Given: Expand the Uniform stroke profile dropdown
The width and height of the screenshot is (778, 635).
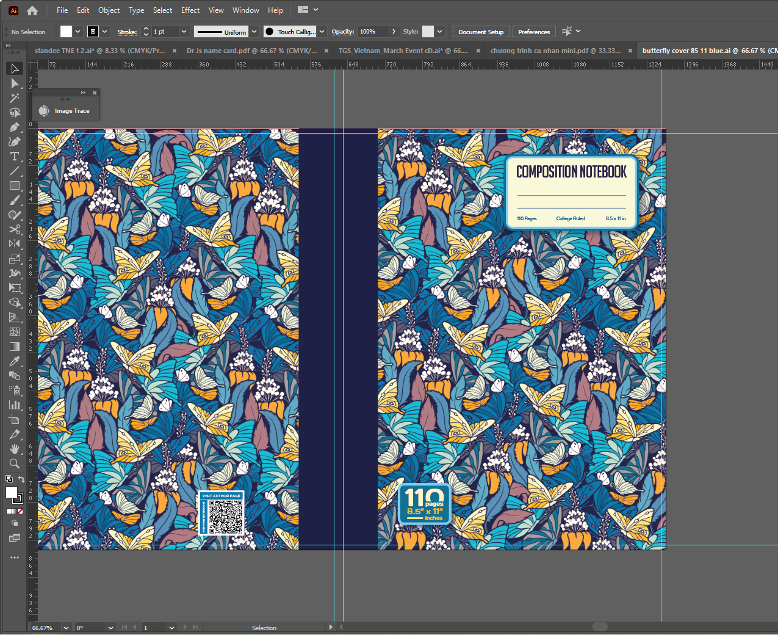Looking at the screenshot, I should click(x=254, y=32).
